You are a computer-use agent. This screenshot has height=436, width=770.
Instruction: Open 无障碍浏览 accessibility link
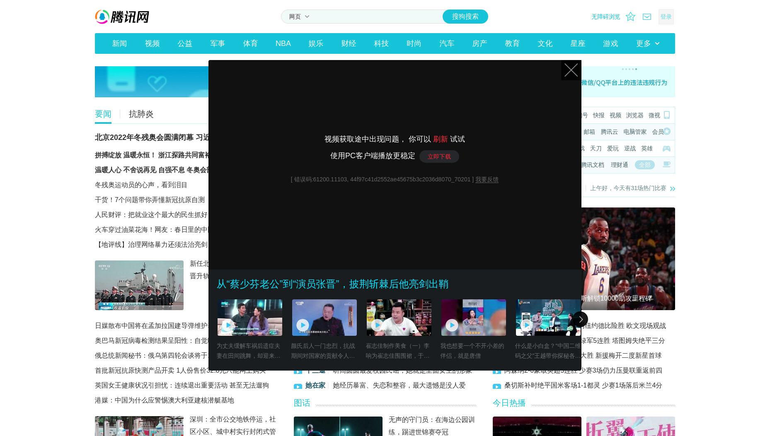pyautogui.click(x=605, y=17)
